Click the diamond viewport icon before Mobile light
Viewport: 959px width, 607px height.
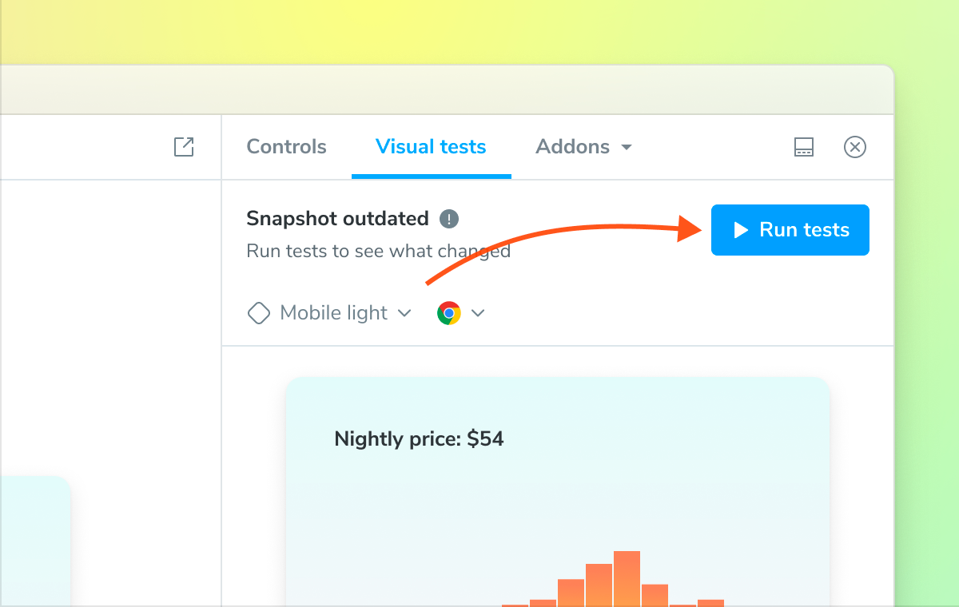(x=259, y=313)
